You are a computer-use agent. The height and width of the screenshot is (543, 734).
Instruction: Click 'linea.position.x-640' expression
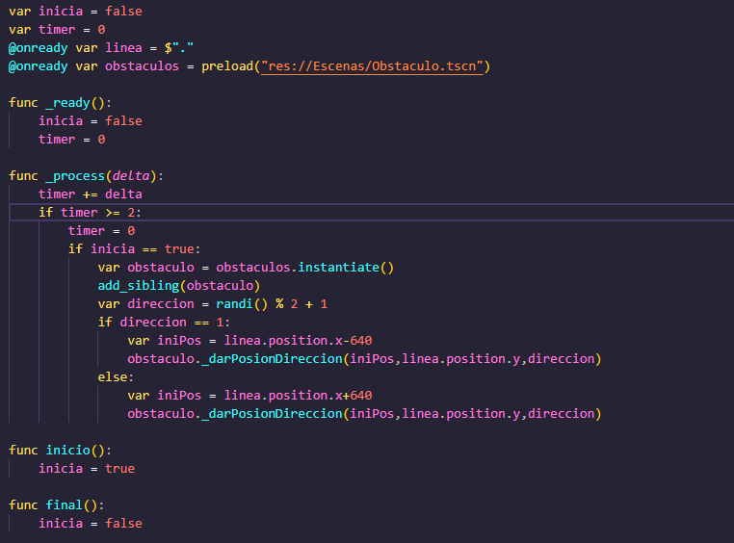[298, 341]
